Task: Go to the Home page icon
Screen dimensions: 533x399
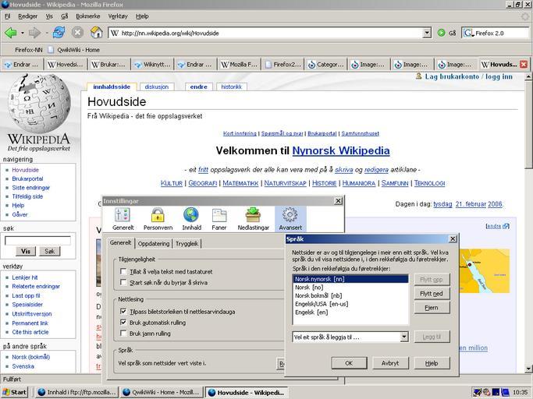Action: pos(97,33)
